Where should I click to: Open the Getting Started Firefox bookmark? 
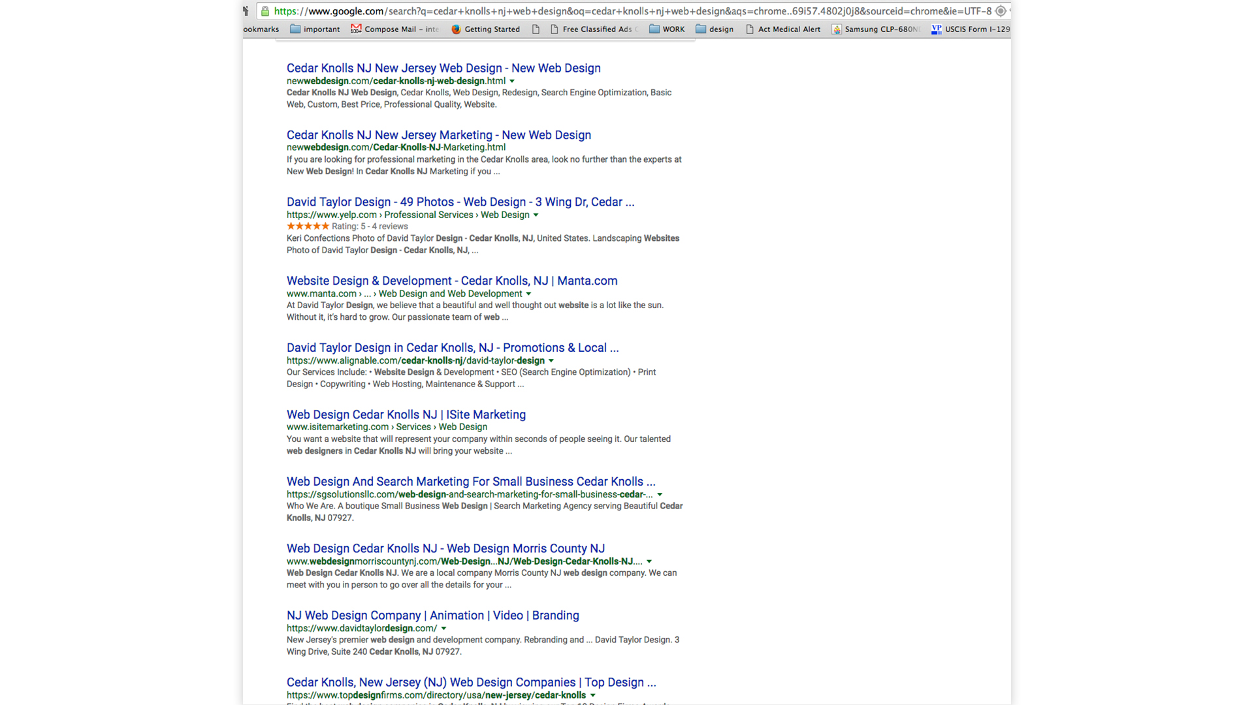pyautogui.click(x=485, y=29)
